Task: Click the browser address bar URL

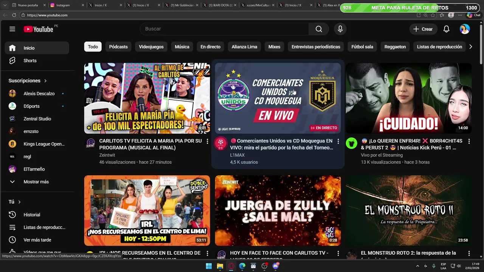Action: click(47, 15)
